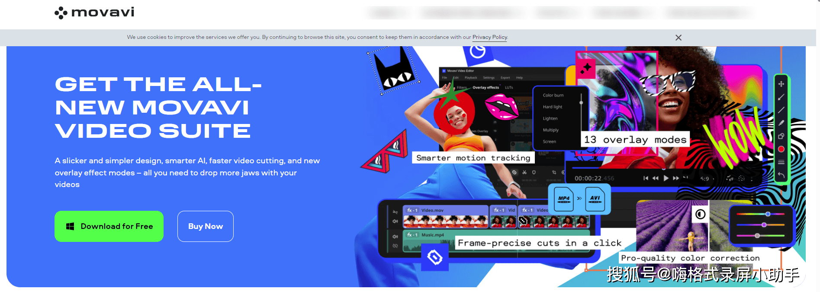Open the Help menu
820x292 pixels.
519,78
